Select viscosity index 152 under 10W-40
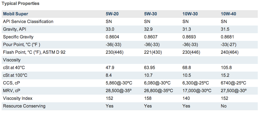260x113 pixels. (x=224, y=98)
